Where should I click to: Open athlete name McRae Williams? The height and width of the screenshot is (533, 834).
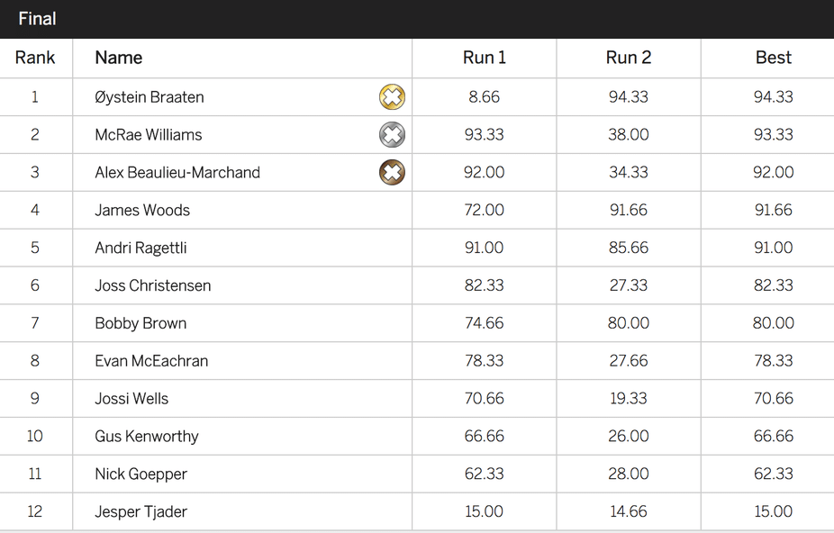(149, 135)
